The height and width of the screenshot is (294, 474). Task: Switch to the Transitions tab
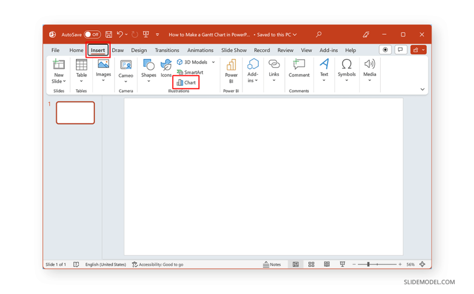[x=167, y=50]
